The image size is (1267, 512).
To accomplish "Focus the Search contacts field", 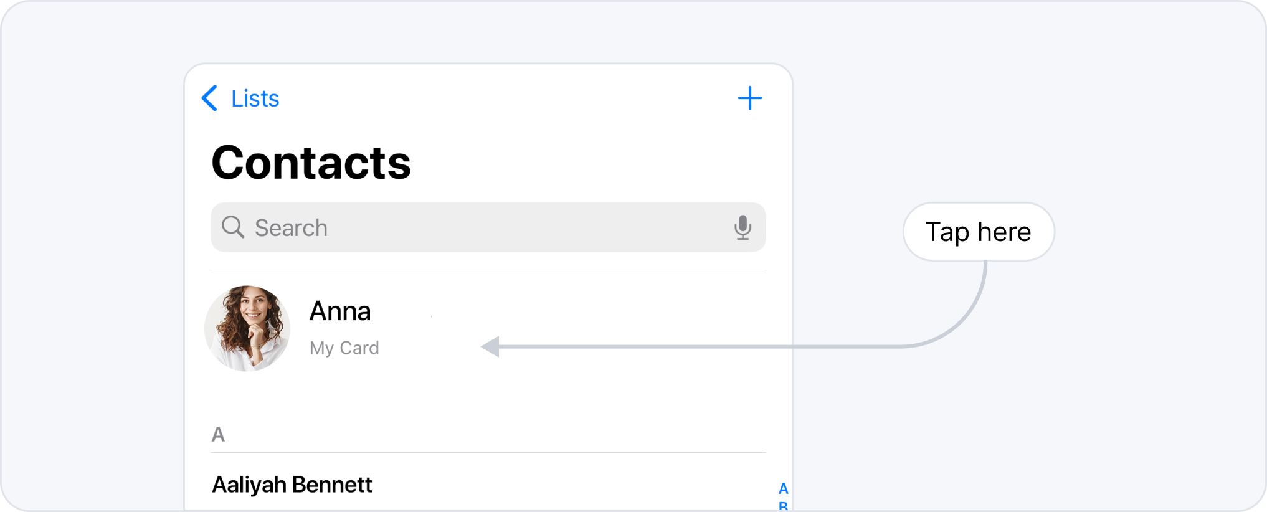I will (x=488, y=227).
